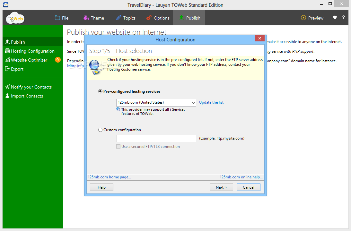Screen dimensions: 351x231
Task: Open the Options menu
Action: (x=158, y=18)
